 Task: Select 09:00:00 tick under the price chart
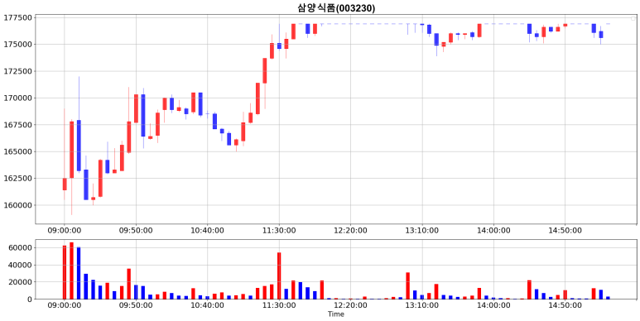(x=65, y=231)
